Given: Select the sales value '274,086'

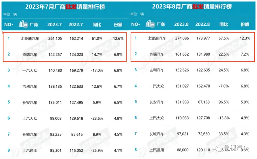Looking at the screenshot, I should 182,38.
